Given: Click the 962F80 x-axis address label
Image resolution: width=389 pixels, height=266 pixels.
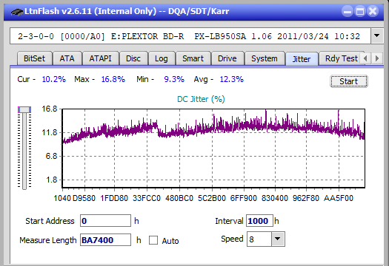Looking at the screenshot, I should [306, 198].
